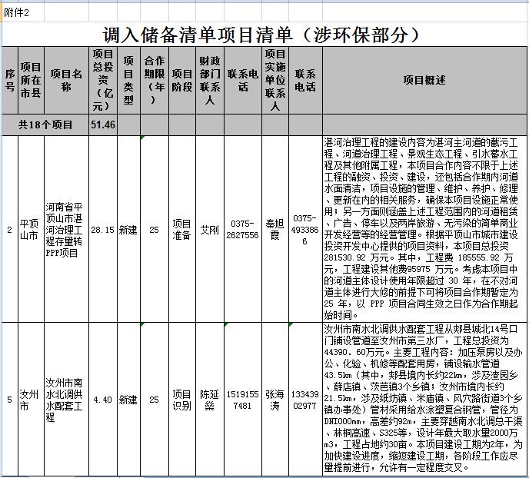Click the investment amount 4.40 cell
Screen dimensions: 529x478
[103, 400]
